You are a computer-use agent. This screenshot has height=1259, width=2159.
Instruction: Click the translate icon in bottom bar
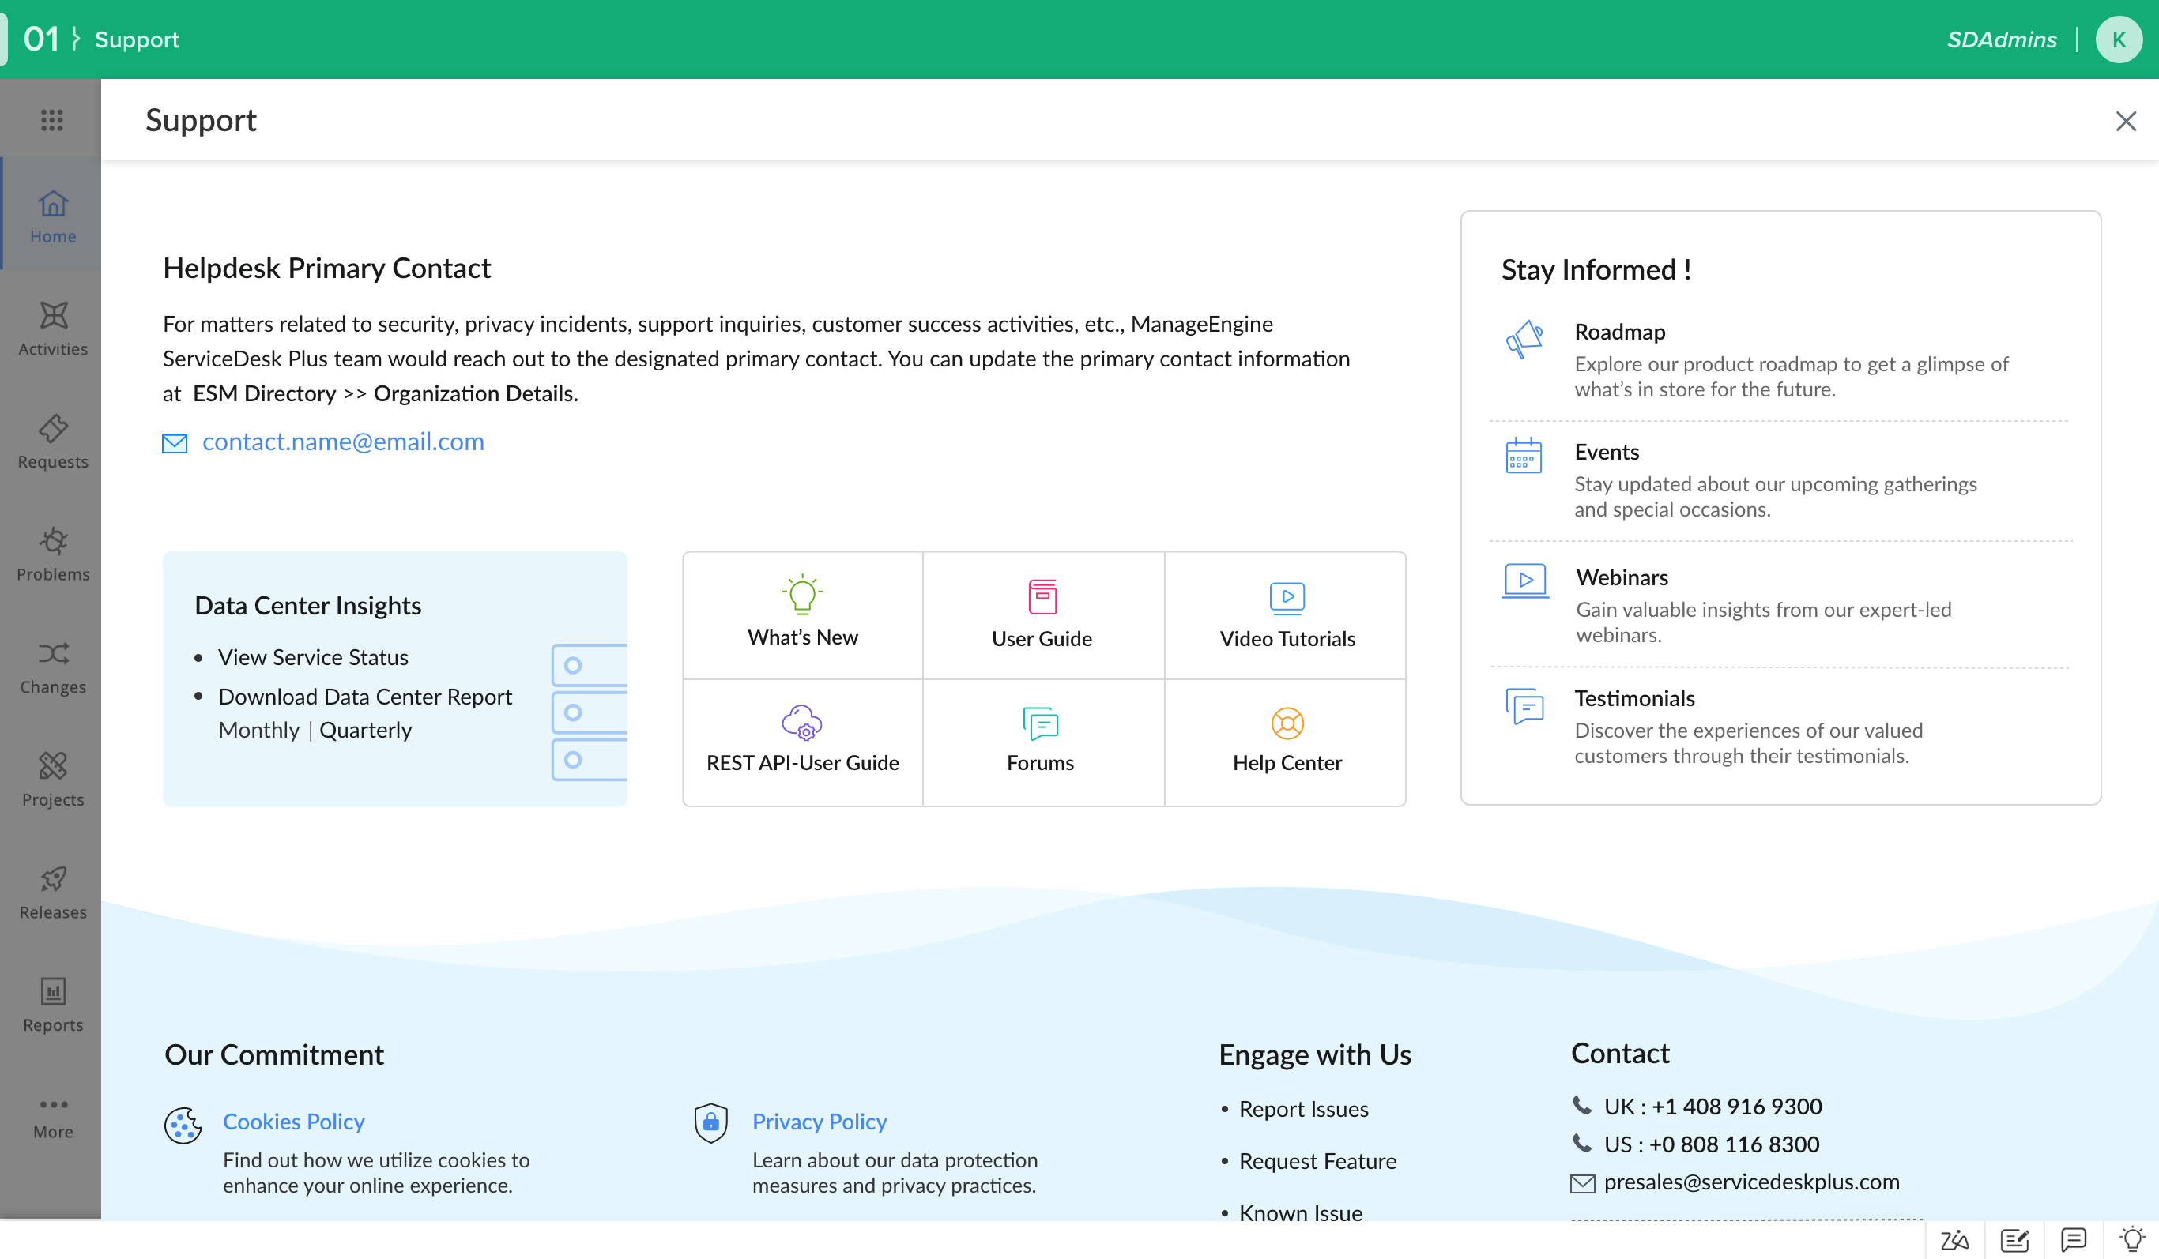(1954, 1239)
